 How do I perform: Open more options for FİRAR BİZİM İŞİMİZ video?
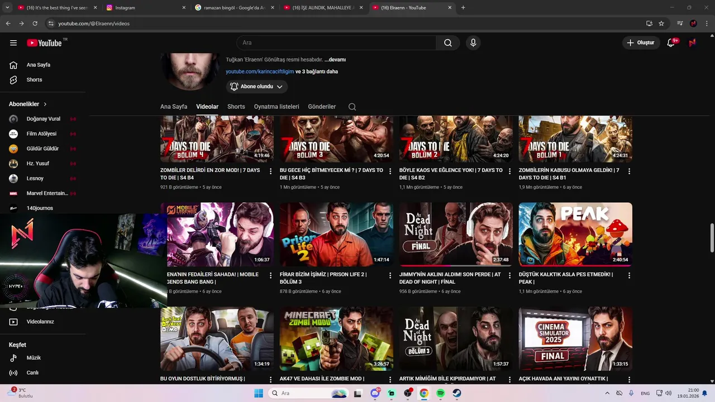coord(390,276)
